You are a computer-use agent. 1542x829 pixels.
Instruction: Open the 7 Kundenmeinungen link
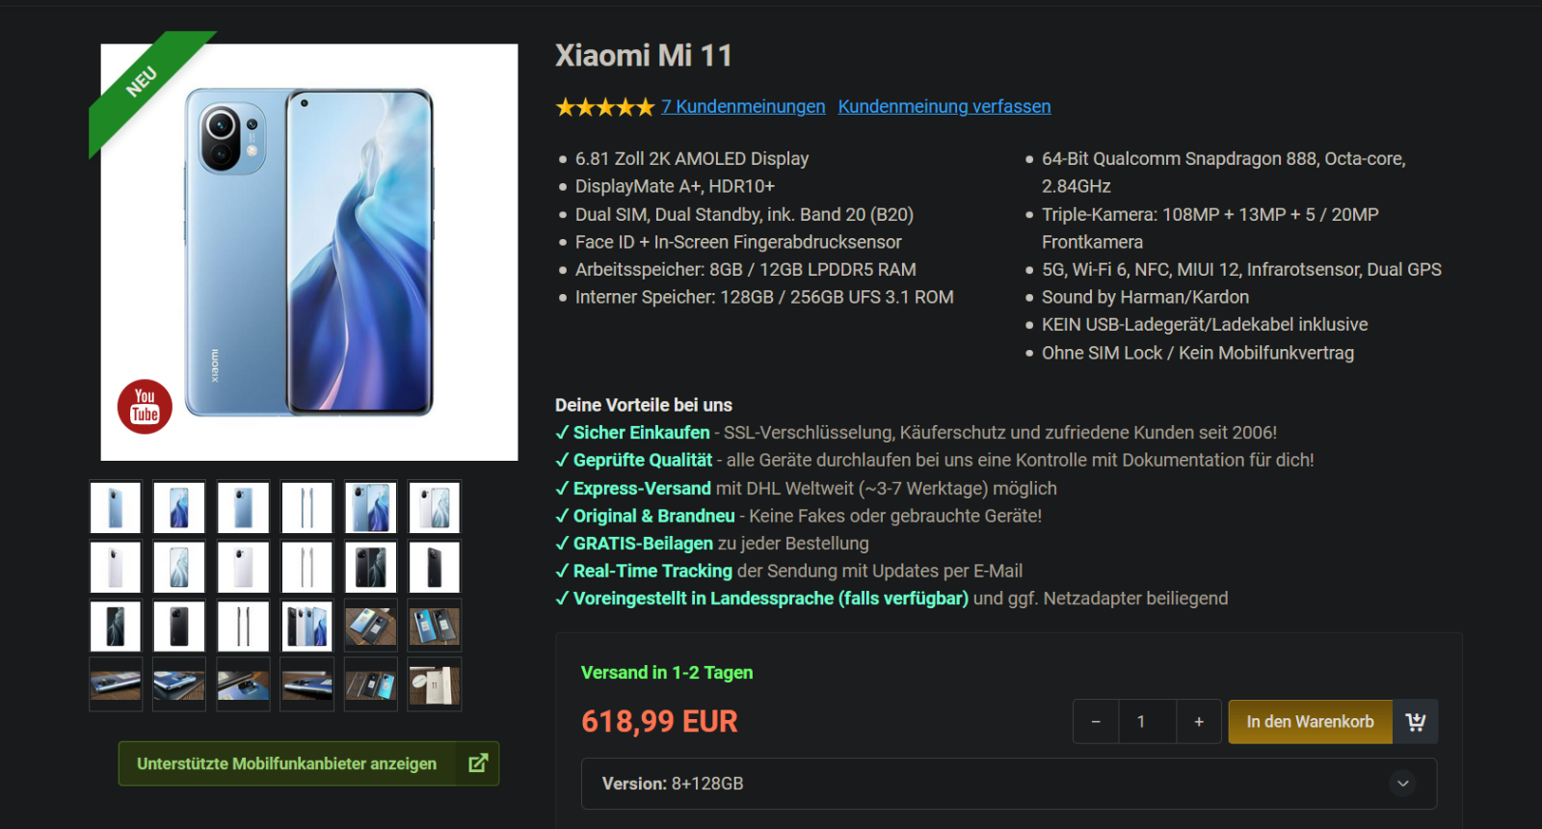coord(743,107)
